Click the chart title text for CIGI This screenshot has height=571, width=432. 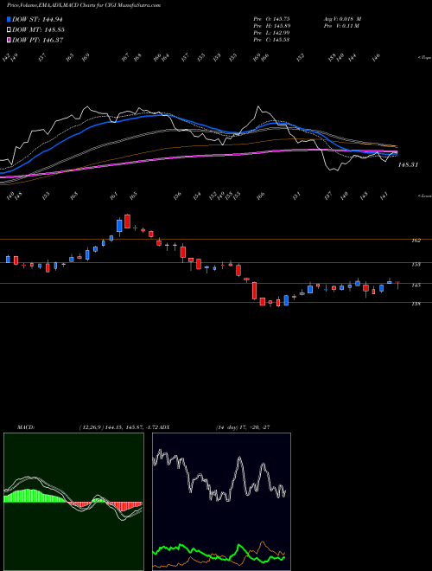pyautogui.click(x=84, y=5)
